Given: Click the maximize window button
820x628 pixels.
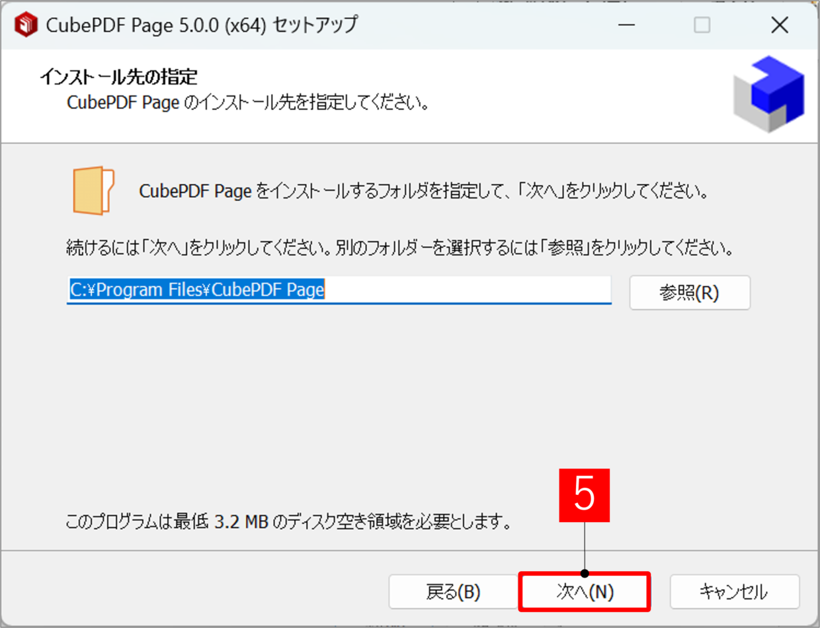Looking at the screenshot, I should [702, 26].
